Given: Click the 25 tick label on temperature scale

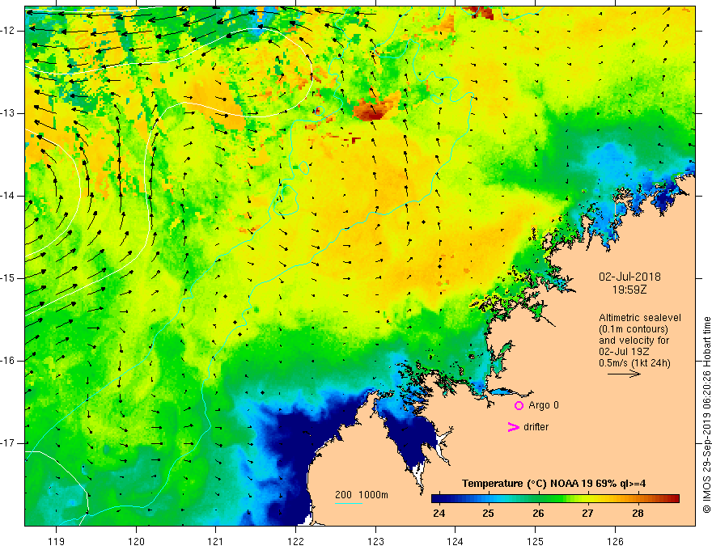Looking at the screenshot, I should [x=488, y=514].
